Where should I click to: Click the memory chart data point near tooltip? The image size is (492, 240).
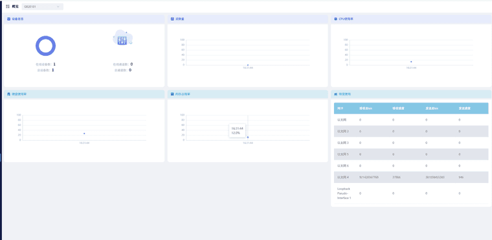pos(248,137)
